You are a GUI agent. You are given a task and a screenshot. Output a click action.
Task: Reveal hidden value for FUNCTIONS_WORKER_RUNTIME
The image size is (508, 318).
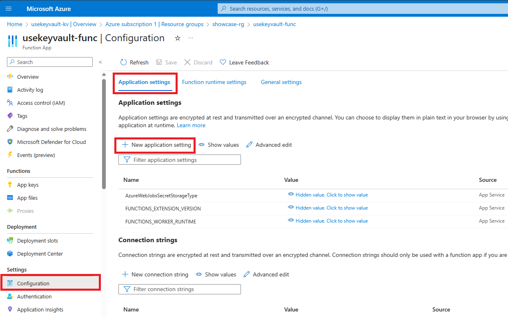point(328,221)
